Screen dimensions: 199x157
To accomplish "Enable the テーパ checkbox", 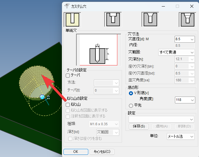I will 68,75.
